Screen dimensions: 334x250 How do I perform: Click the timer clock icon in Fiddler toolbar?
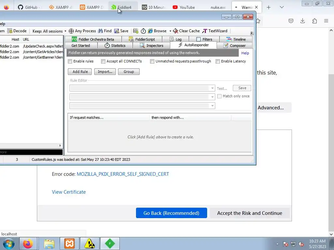[143, 31]
